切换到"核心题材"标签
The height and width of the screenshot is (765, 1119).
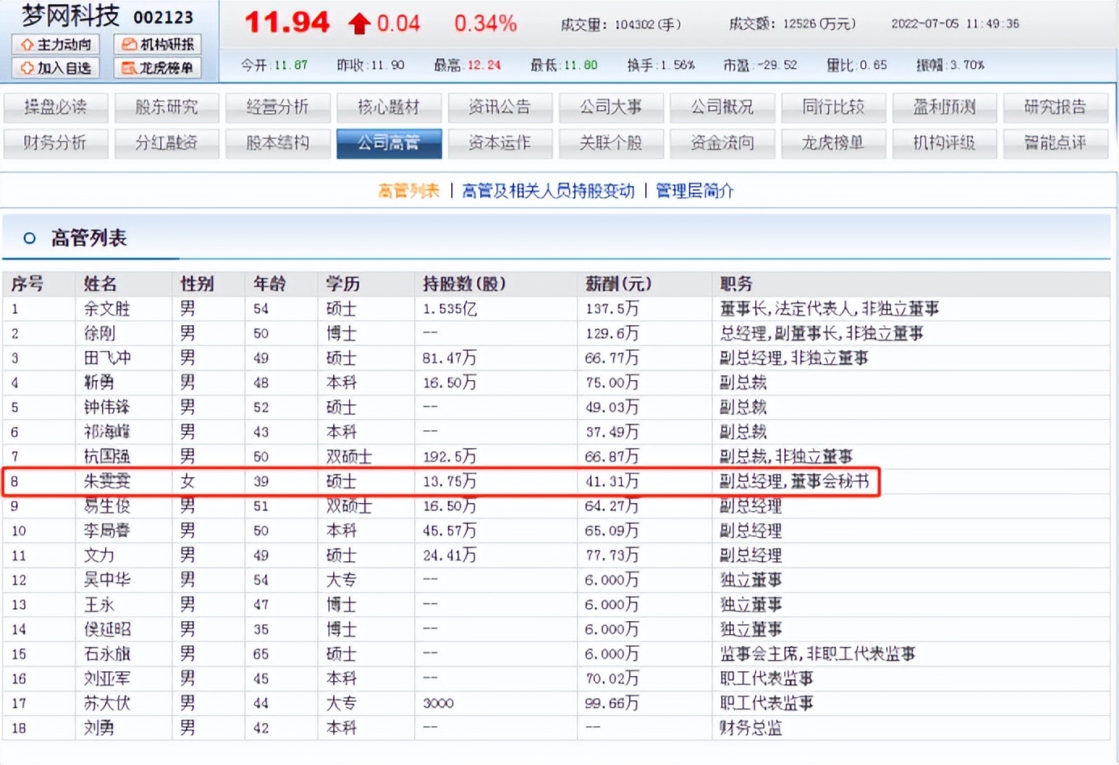point(389,107)
